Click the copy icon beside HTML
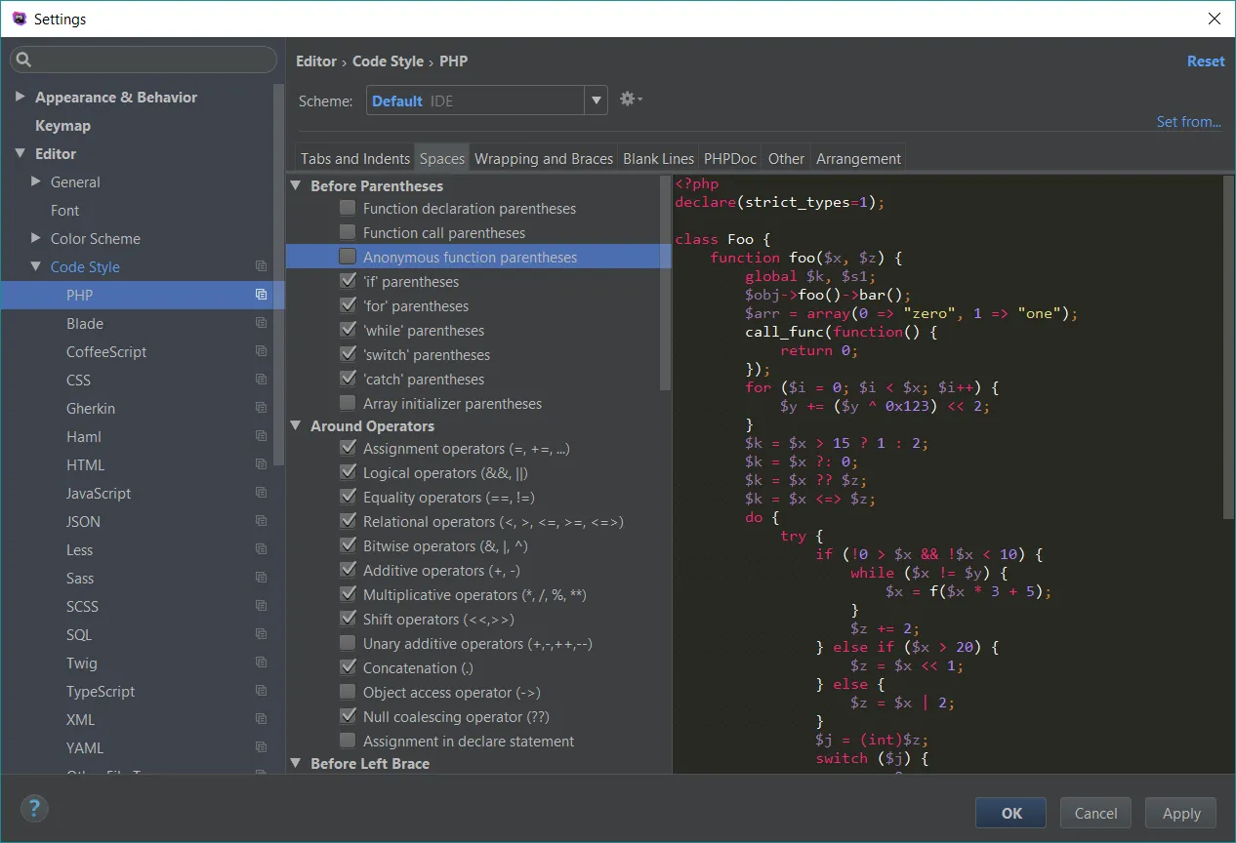The width and height of the screenshot is (1236, 843). click(261, 464)
